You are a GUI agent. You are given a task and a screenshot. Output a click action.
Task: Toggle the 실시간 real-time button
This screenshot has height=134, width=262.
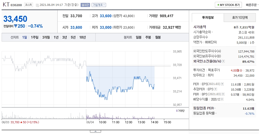coord(85,5)
